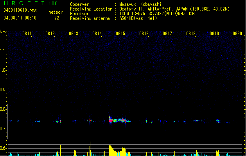Click the A504HB(yagi 4el) antenna text
The width and height of the screenshot is (246, 156).
point(138,18)
